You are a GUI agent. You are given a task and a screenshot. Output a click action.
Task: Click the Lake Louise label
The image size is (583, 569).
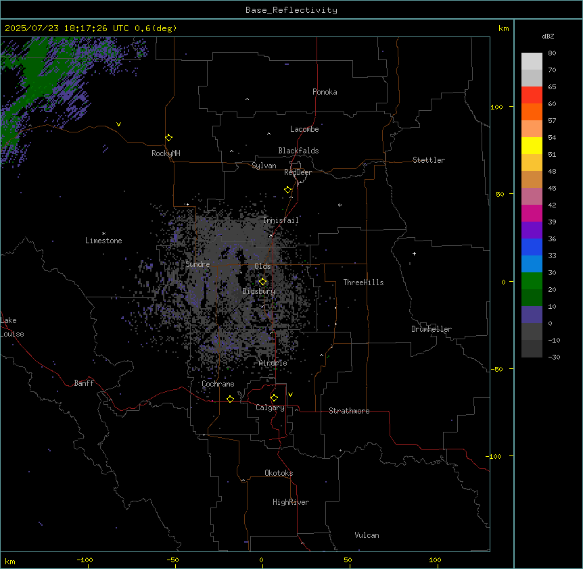12,327
